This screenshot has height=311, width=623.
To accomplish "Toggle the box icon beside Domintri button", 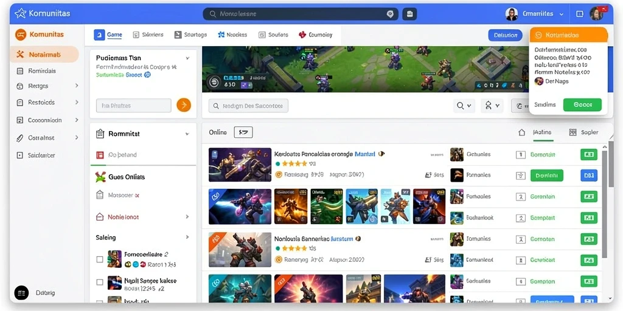I will point(521,176).
